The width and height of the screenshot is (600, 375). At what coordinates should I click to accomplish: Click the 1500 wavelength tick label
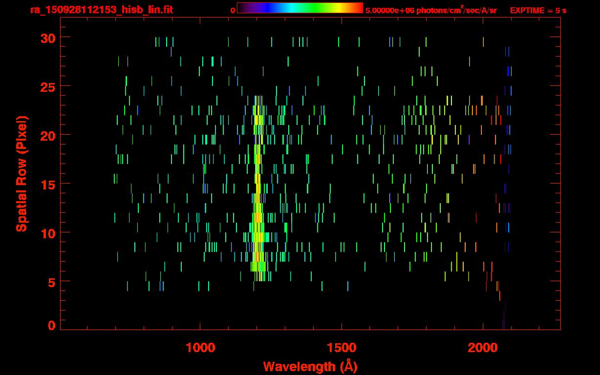pyautogui.click(x=342, y=348)
